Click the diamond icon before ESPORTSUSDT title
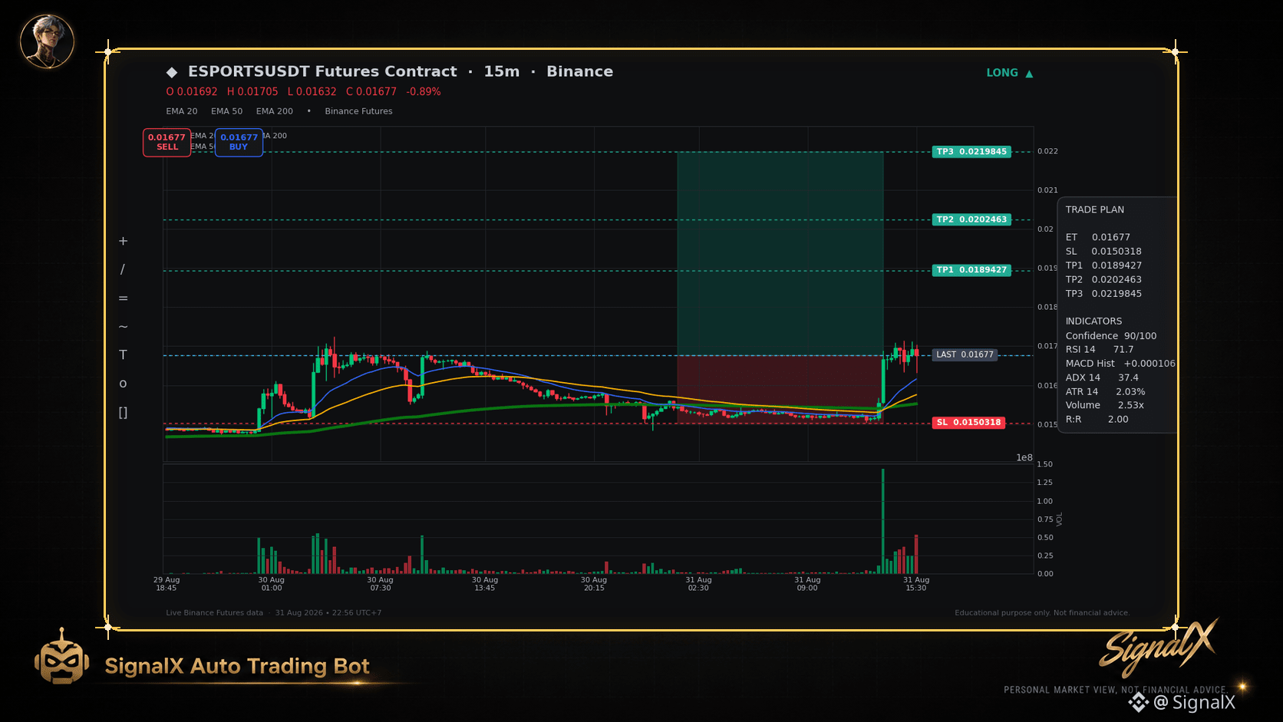Viewport: 1283px width, 722px height. coord(172,72)
